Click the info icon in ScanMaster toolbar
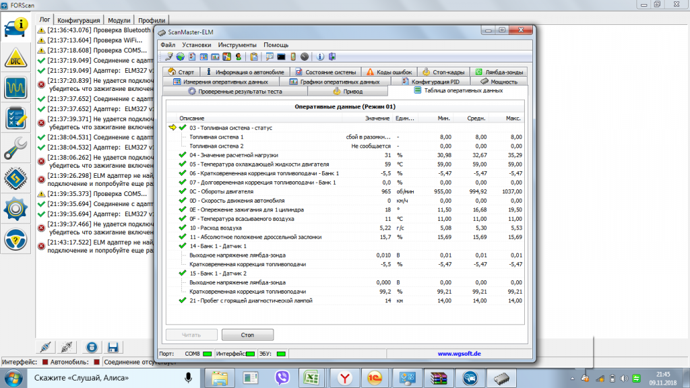 pyautogui.click(x=320, y=57)
